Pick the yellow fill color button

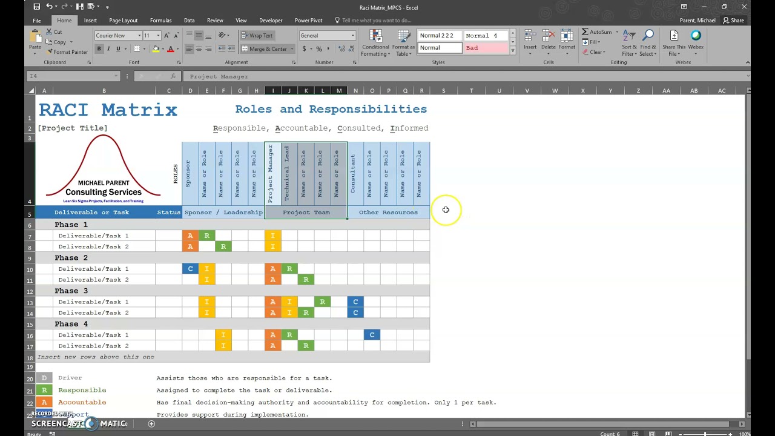[156, 49]
